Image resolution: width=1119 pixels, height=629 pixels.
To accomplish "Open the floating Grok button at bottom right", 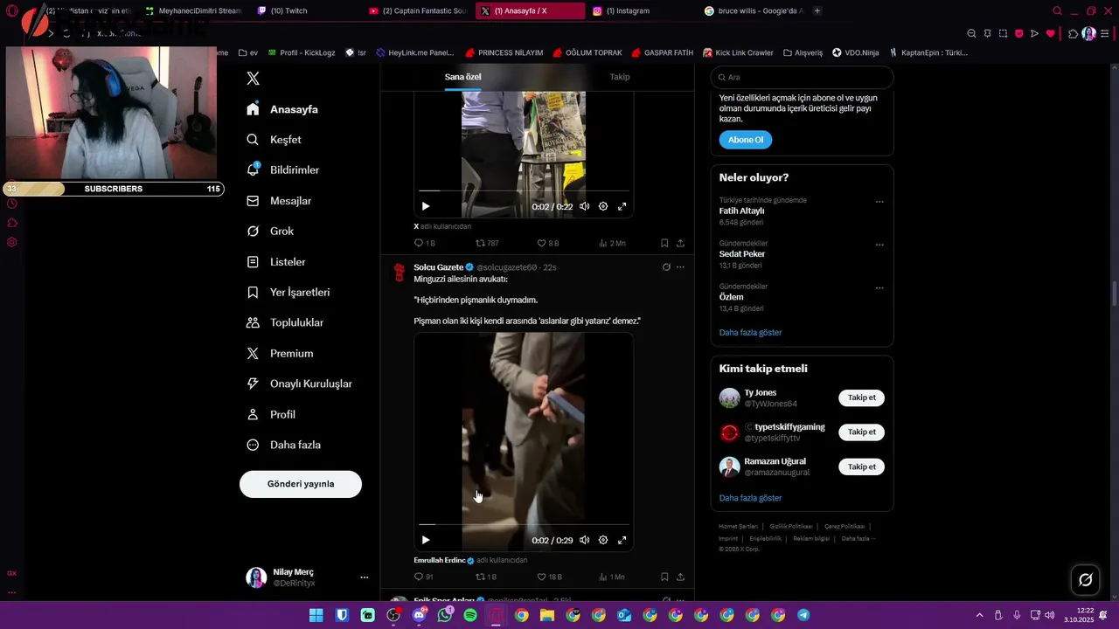I will (1086, 580).
